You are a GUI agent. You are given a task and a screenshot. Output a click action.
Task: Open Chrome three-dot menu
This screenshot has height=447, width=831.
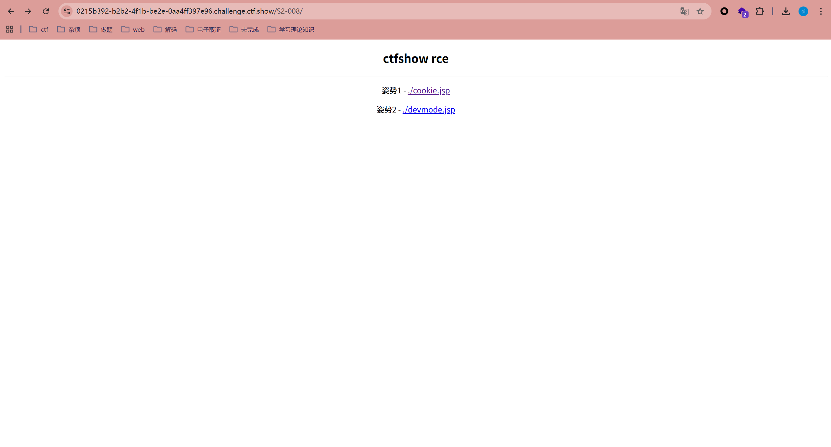[x=821, y=11]
